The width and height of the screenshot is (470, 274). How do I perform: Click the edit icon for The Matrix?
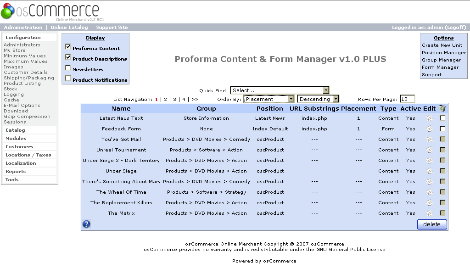click(x=430, y=213)
